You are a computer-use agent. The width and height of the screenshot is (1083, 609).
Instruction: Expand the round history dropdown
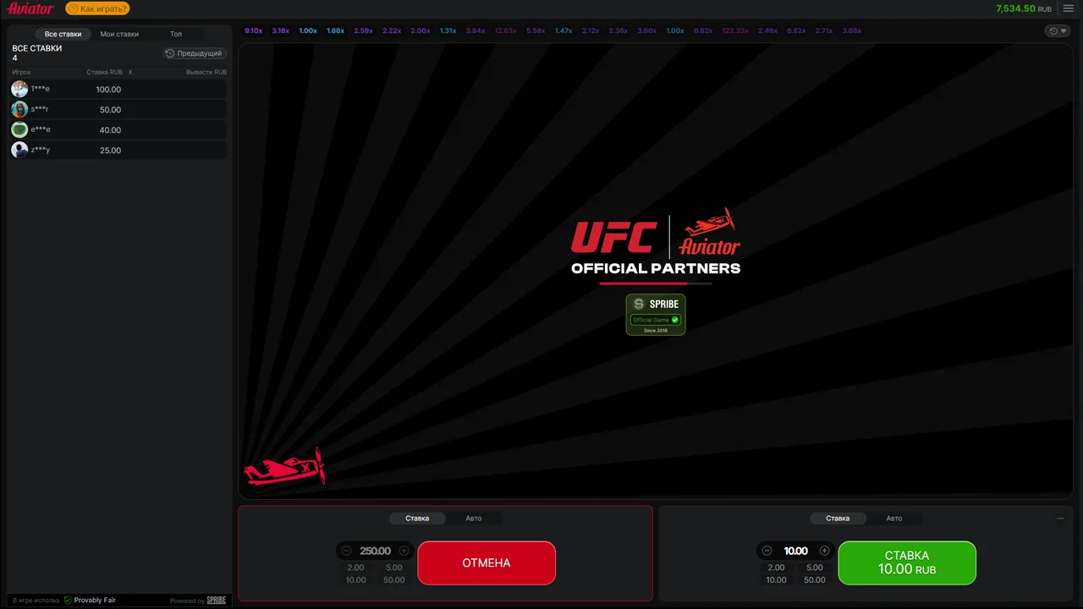(1058, 30)
